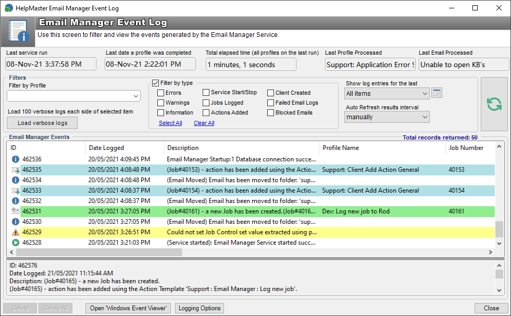Click the new-job icon on row 462531
Viewport: 511px width, 316px height.
point(15,211)
